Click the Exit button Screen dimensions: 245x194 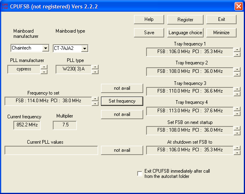[221, 19]
